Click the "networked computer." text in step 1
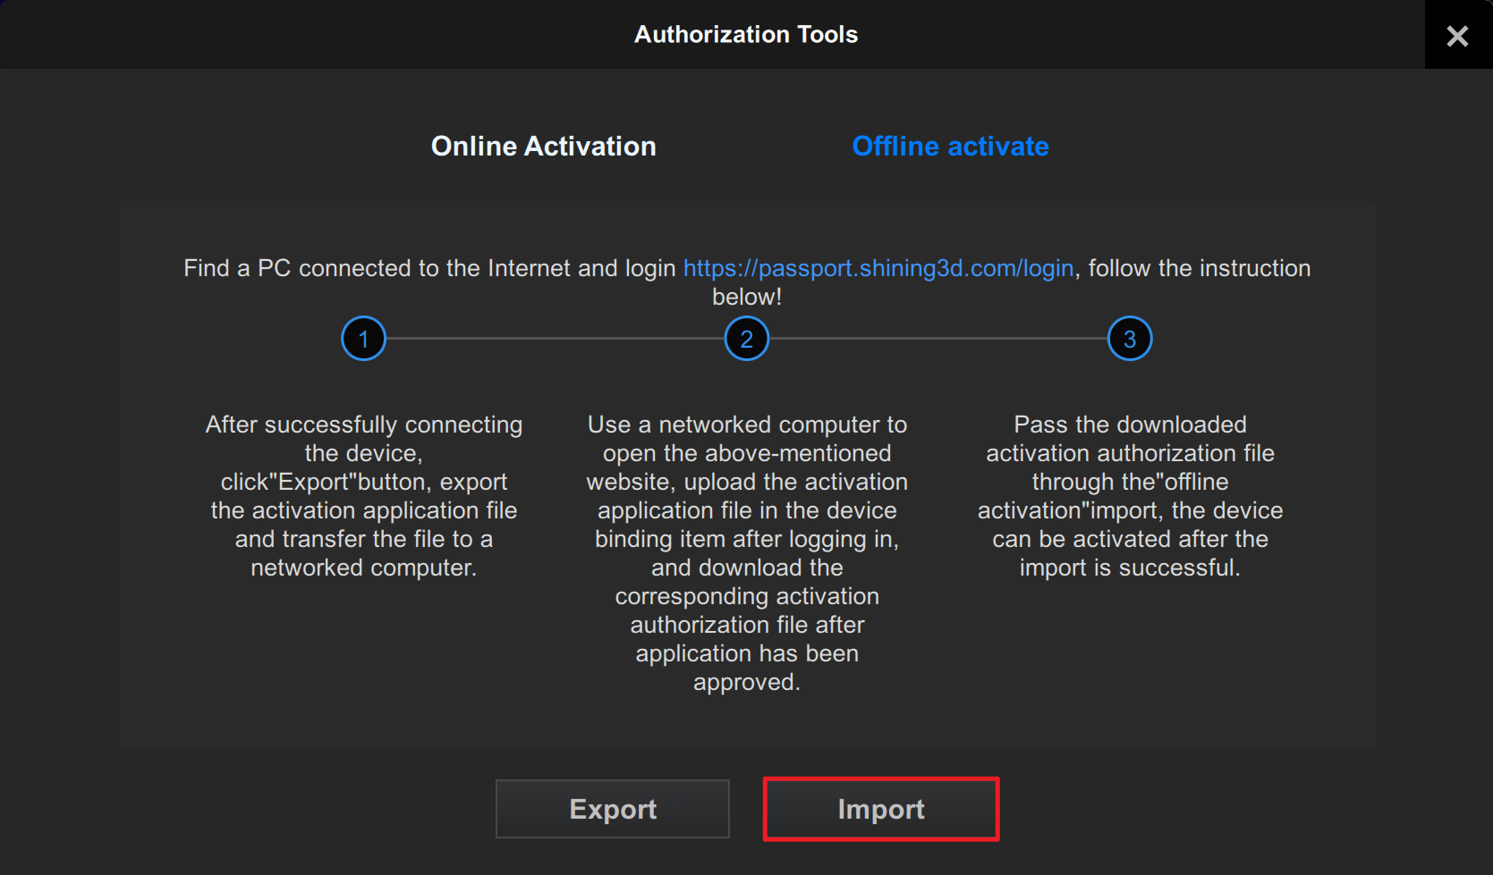The width and height of the screenshot is (1493, 875). click(x=363, y=568)
